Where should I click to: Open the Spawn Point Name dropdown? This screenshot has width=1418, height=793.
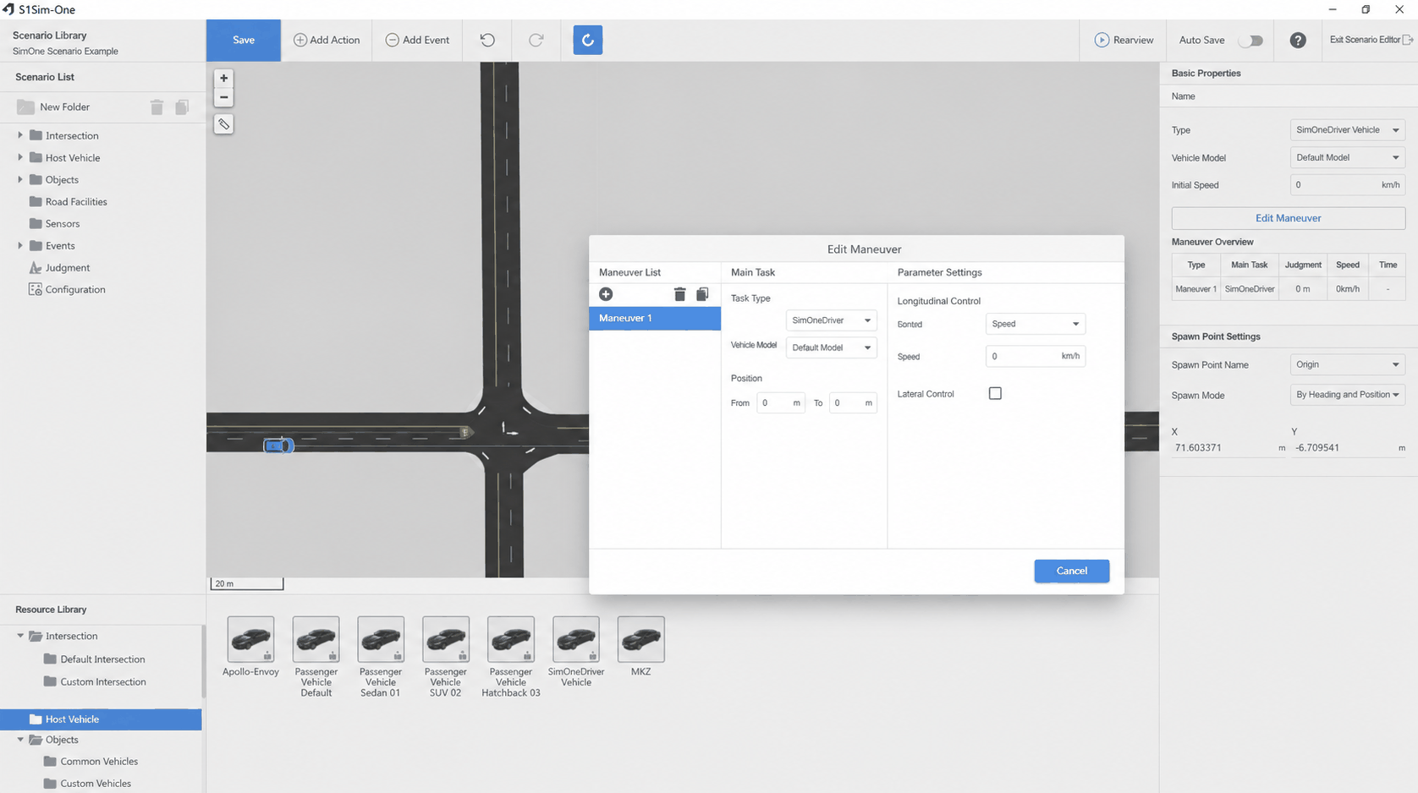(x=1348, y=364)
